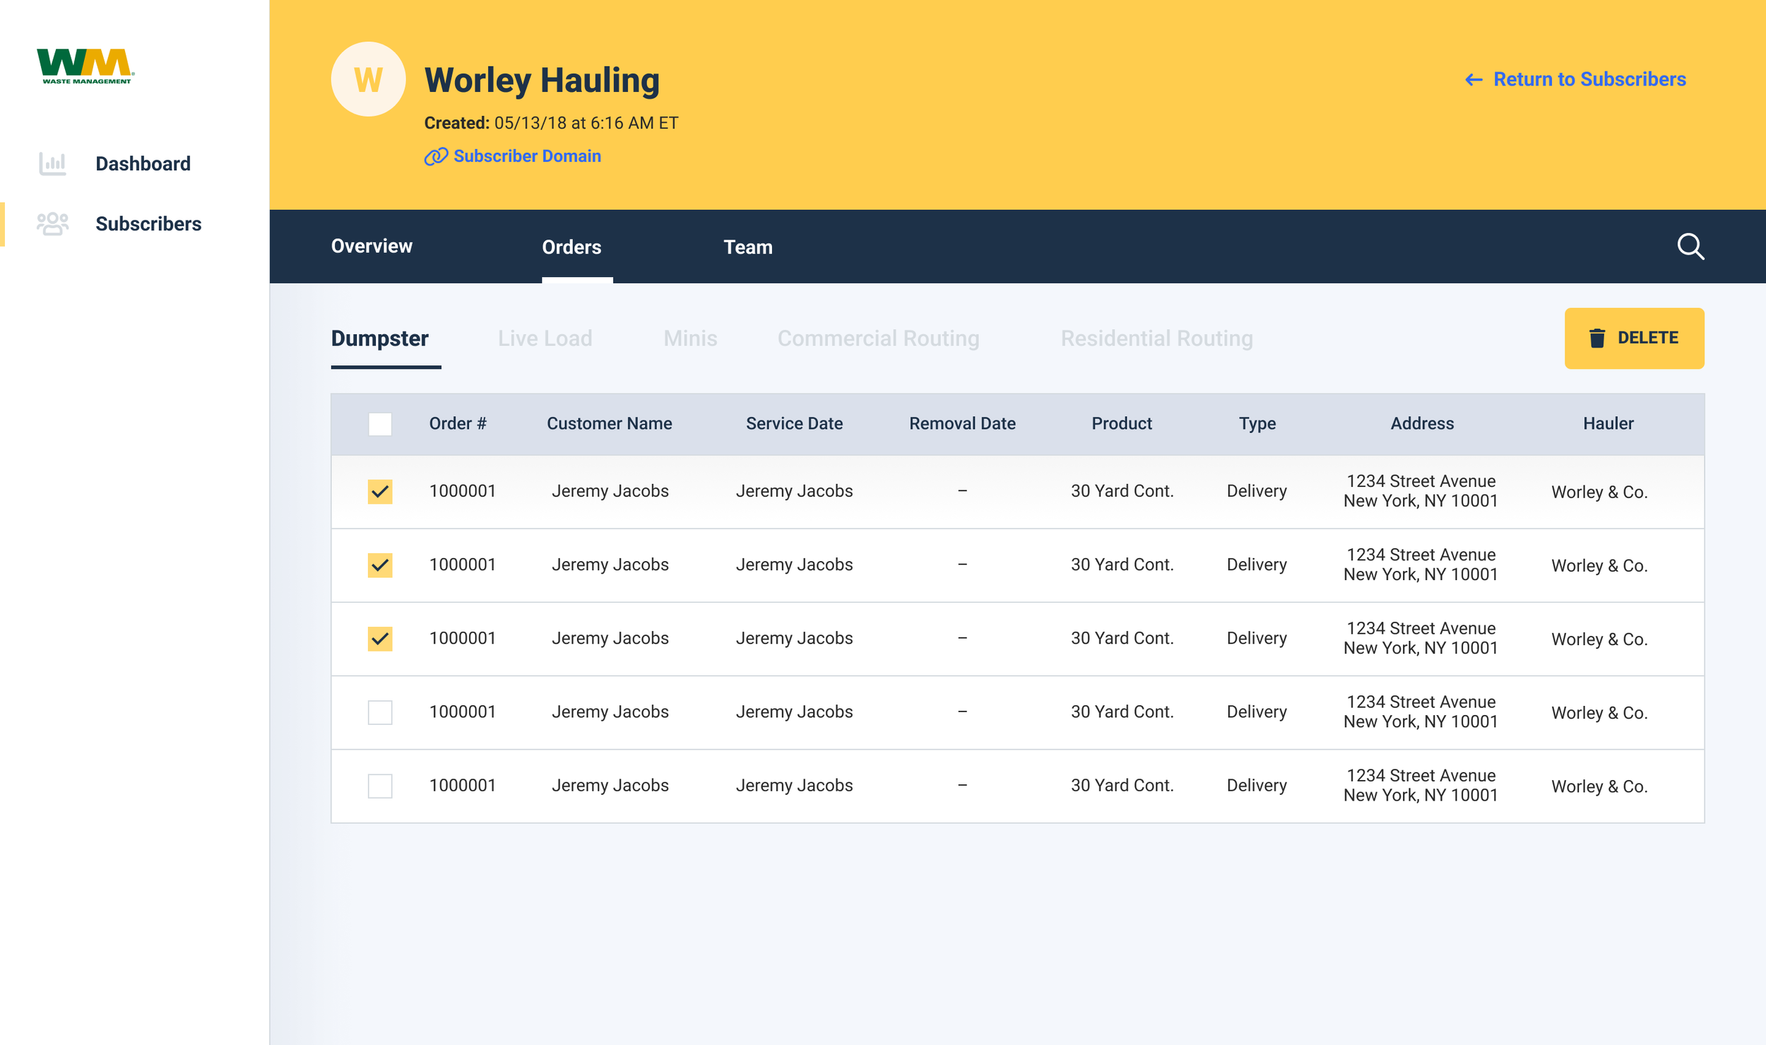Screen dimensions: 1766x1045
Task: Click Return to Subscribers link
Action: (x=1589, y=79)
